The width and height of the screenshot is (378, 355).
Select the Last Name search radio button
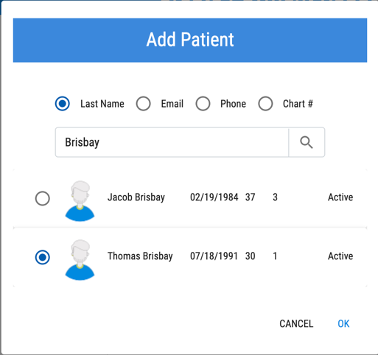pos(63,104)
